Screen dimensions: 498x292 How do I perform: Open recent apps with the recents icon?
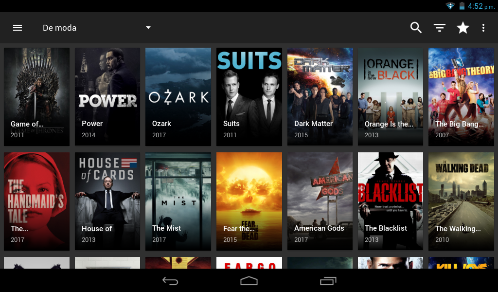(x=328, y=281)
